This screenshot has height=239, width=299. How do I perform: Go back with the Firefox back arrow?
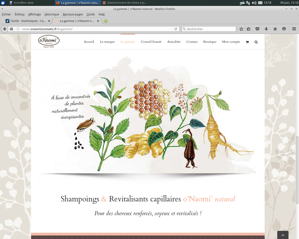pyautogui.click(x=5, y=29)
